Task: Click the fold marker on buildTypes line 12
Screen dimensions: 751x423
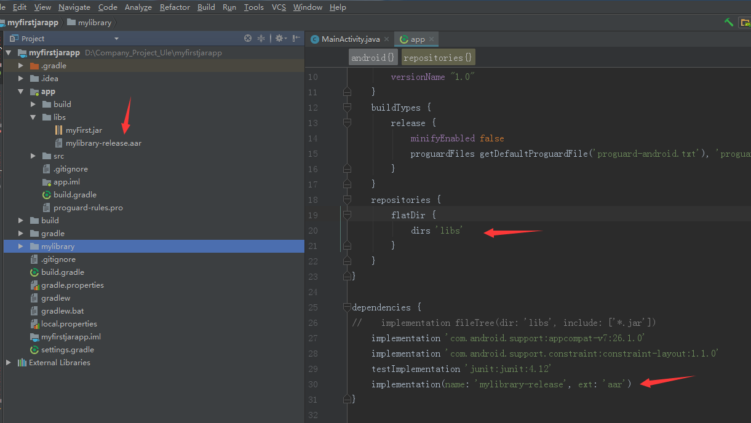Action: (347, 108)
